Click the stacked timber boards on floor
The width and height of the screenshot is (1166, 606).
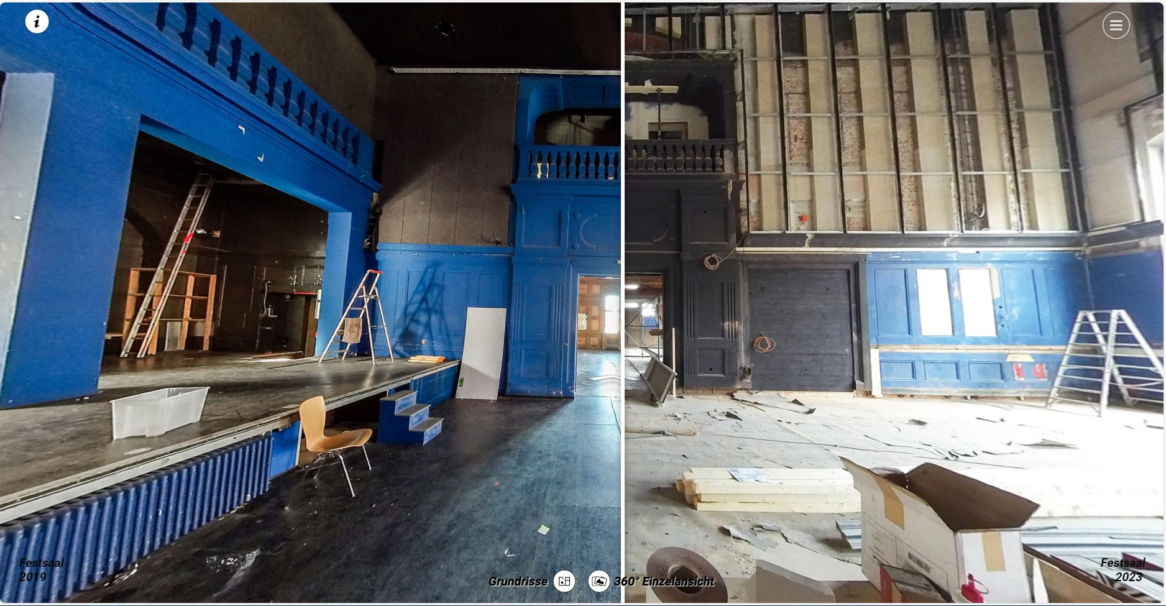pyautogui.click(x=768, y=489)
